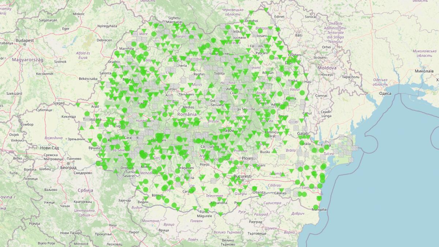The height and width of the screenshot is (247, 439).
Task: Select the green circle marker near Galați
Action: click(x=302, y=142)
